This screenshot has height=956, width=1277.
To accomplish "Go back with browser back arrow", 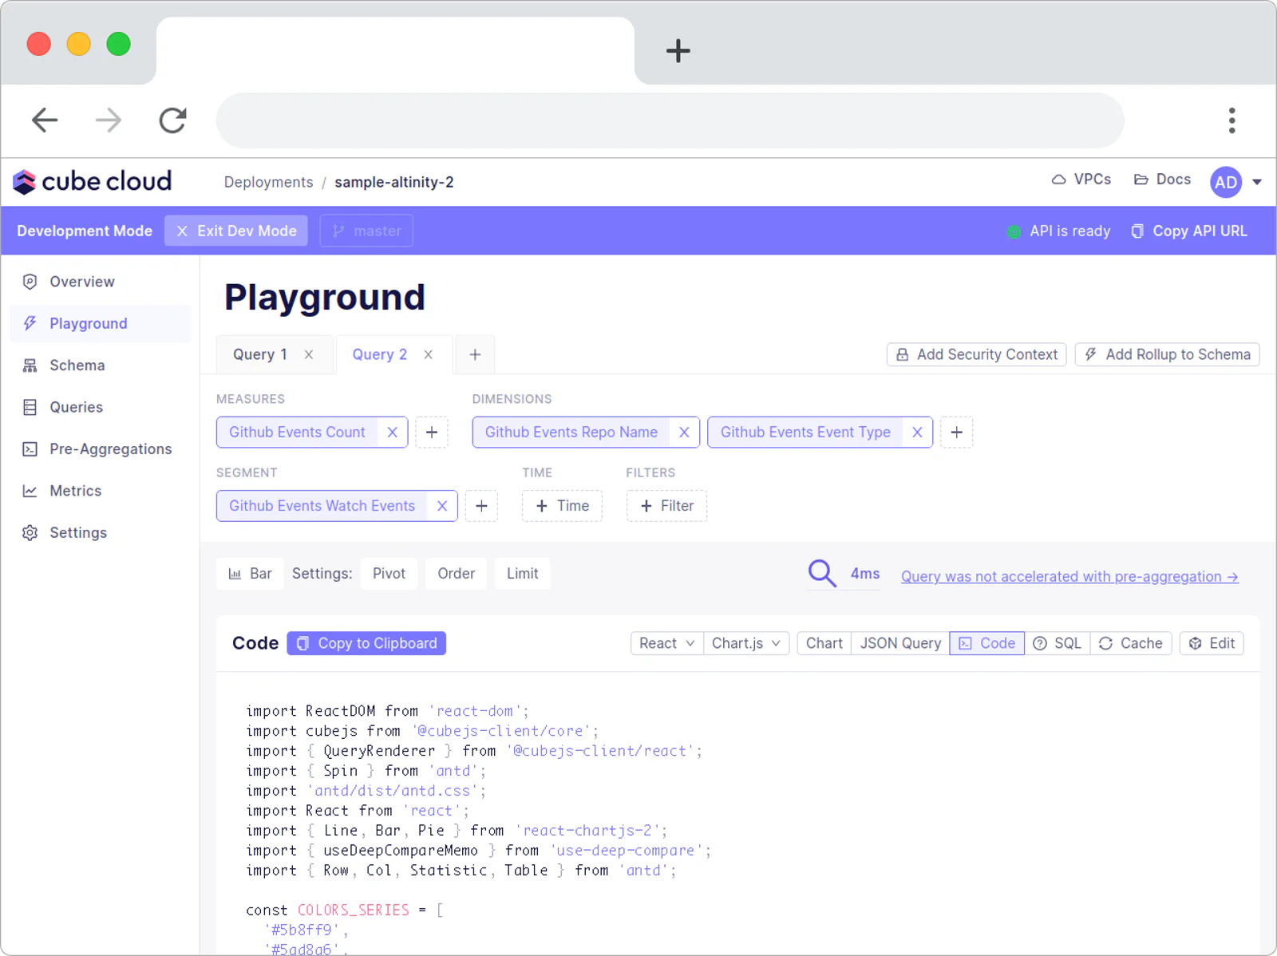I will (x=45, y=120).
